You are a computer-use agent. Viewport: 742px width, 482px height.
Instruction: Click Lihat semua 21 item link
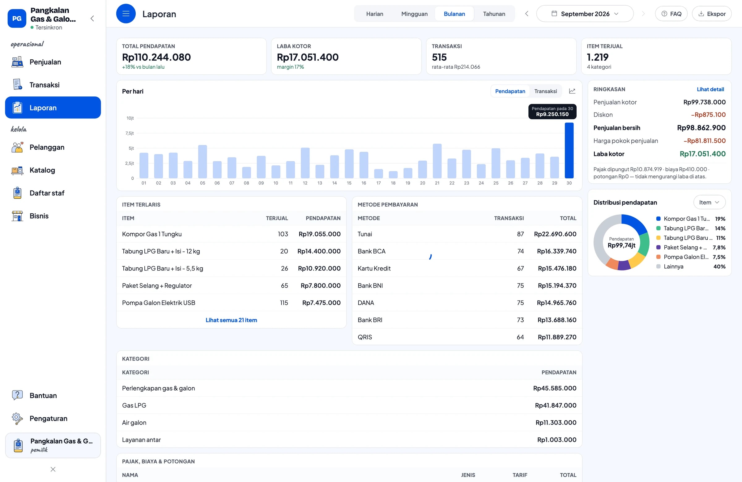coord(231,320)
